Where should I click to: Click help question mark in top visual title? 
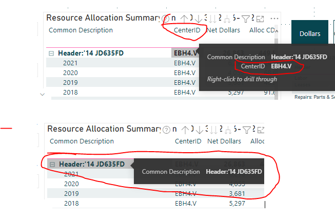pos(166,19)
